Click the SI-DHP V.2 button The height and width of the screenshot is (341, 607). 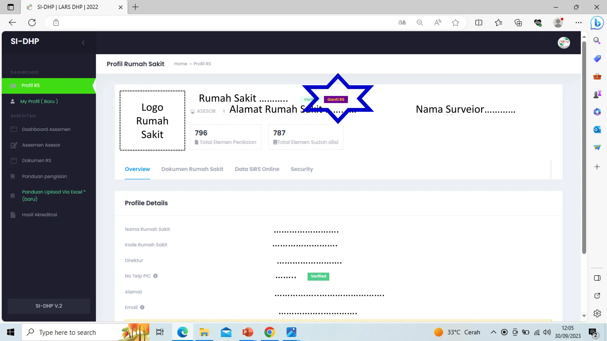(x=49, y=306)
